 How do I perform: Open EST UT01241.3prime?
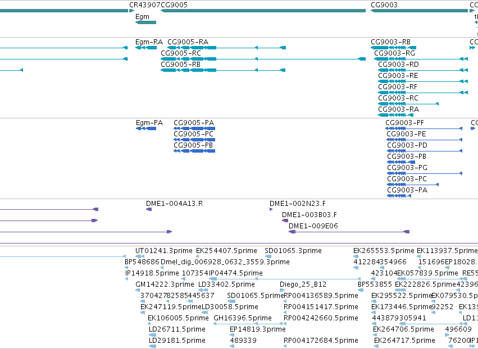tap(164, 251)
